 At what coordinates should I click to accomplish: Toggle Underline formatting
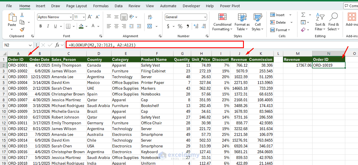(56, 26)
